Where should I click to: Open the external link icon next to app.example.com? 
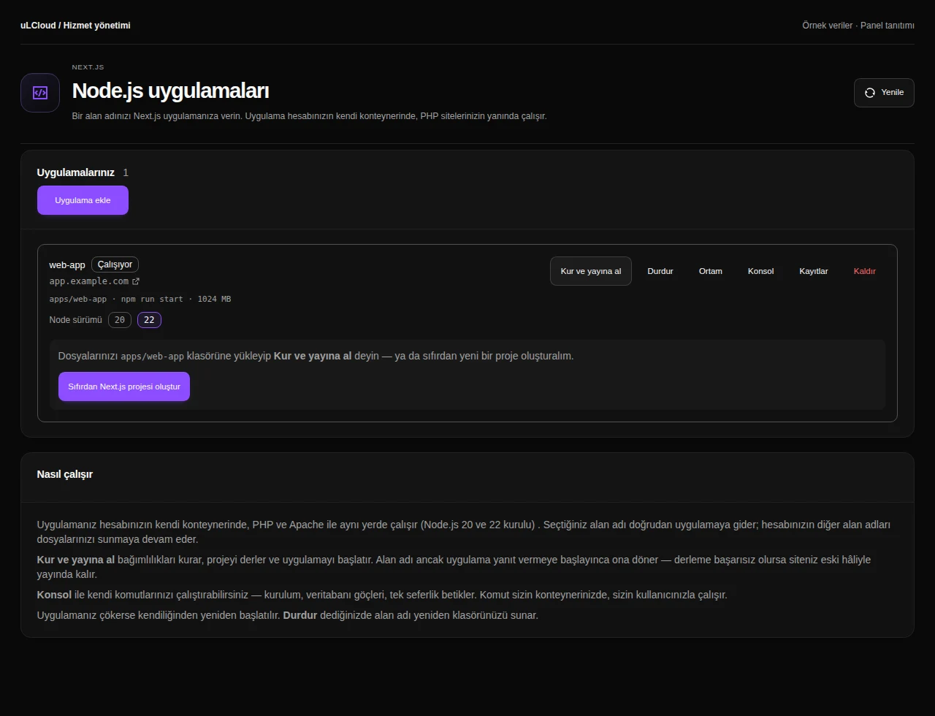(136, 281)
